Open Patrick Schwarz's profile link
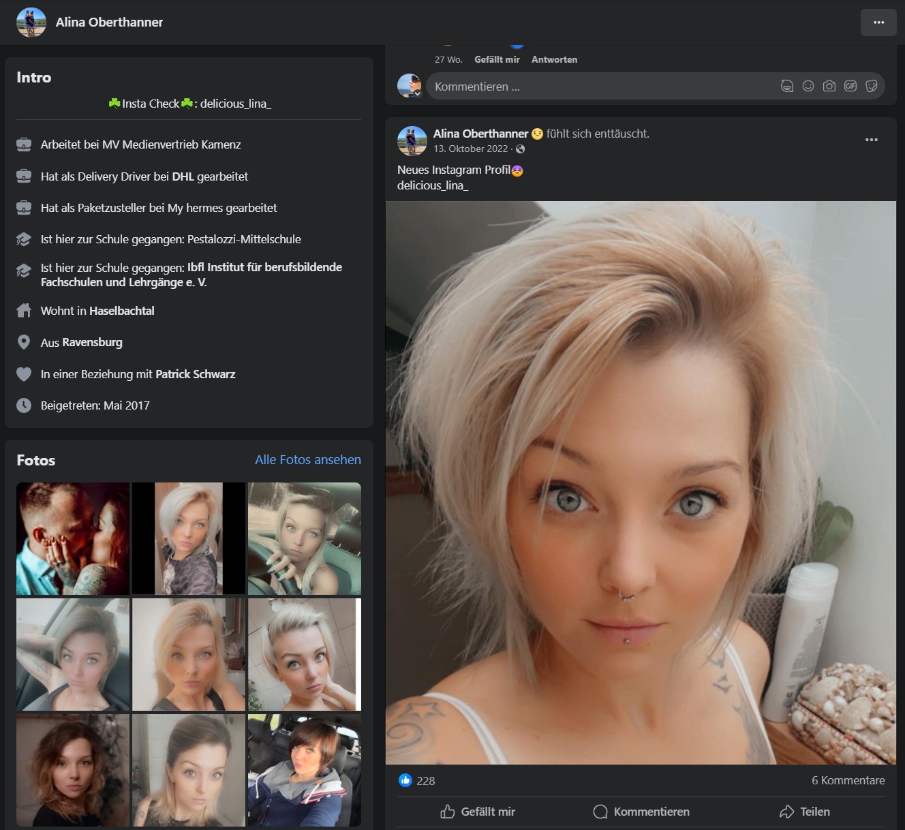905x830 pixels. coord(195,374)
